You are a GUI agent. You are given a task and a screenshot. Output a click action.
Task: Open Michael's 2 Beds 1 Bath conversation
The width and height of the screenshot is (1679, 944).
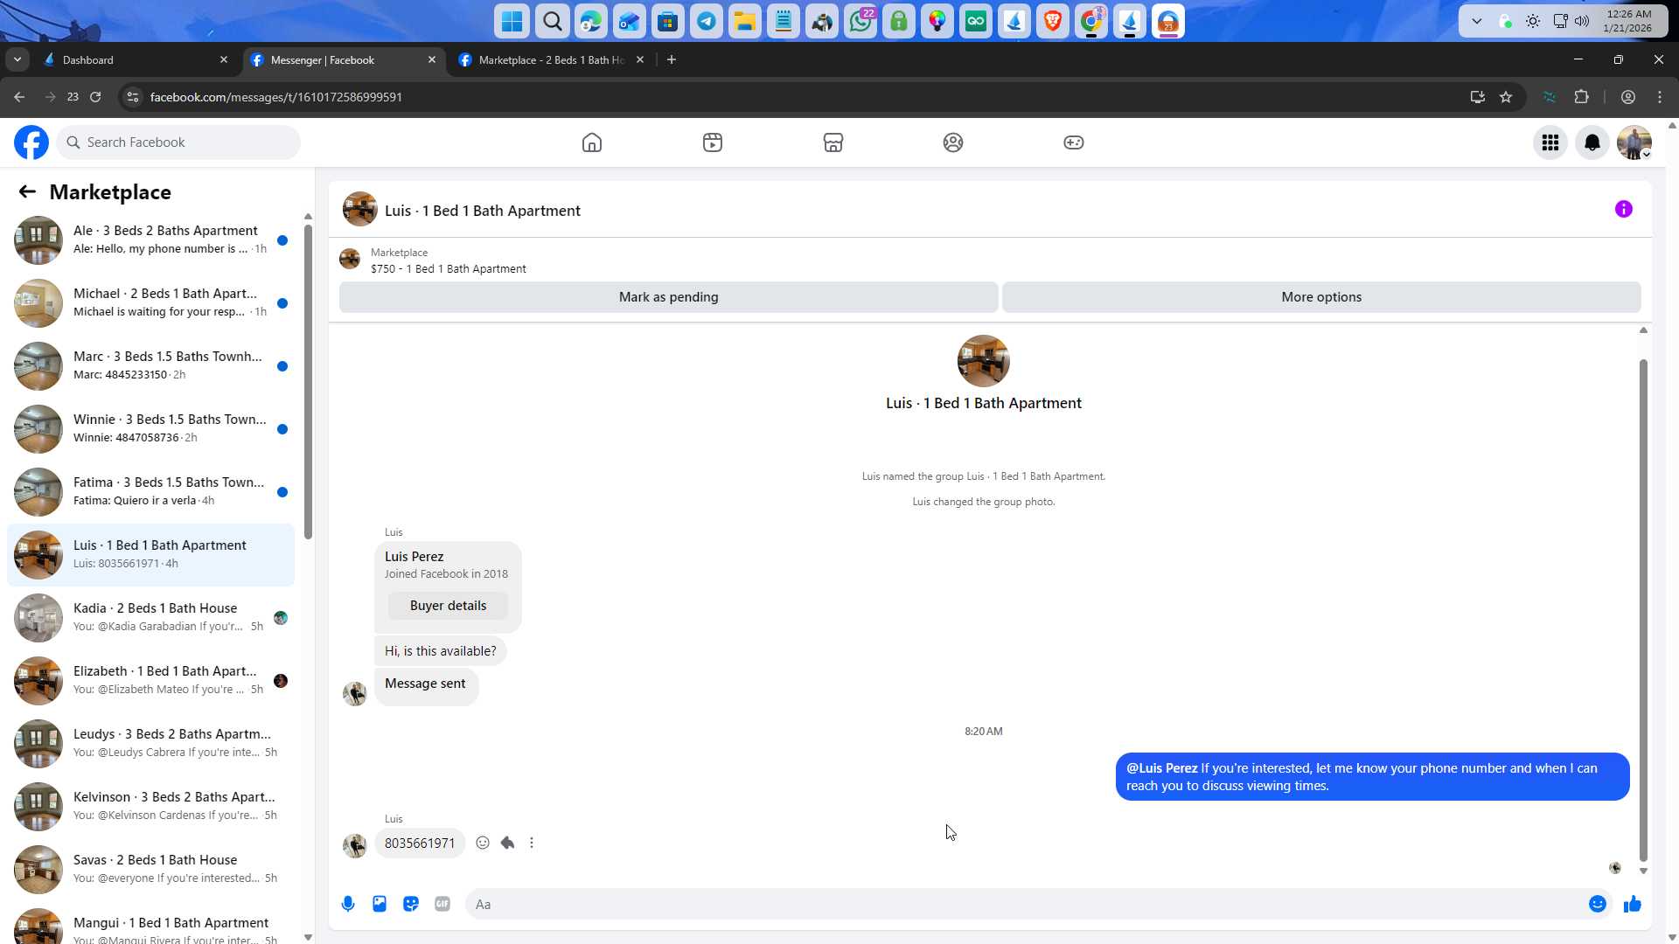coord(150,303)
